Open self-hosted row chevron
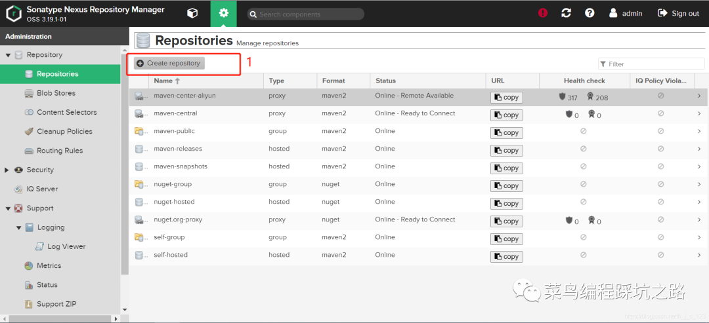709x323 pixels. (x=699, y=255)
